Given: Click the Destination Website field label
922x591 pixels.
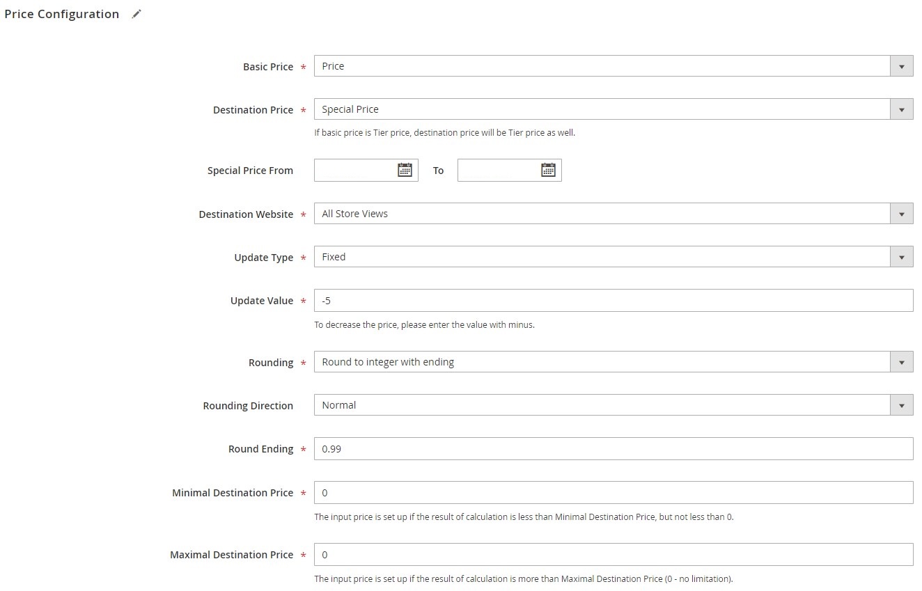Looking at the screenshot, I should tap(246, 214).
